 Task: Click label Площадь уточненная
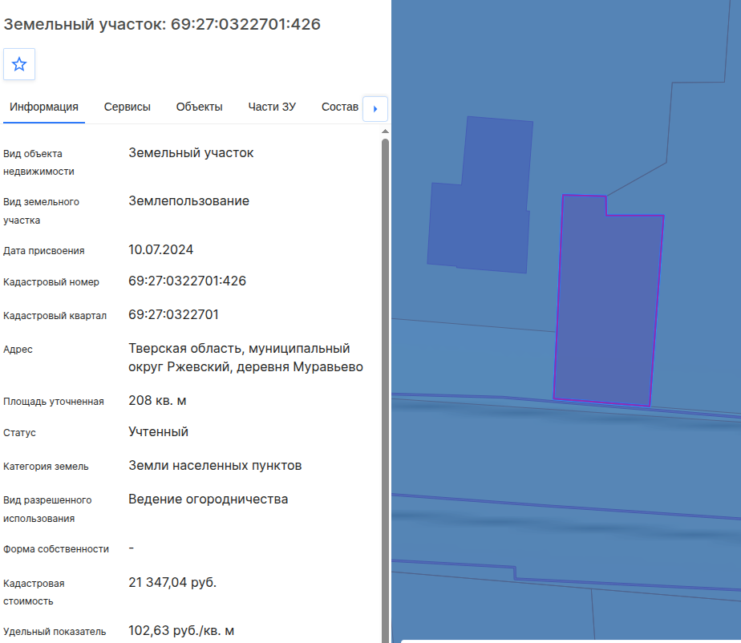tap(54, 402)
